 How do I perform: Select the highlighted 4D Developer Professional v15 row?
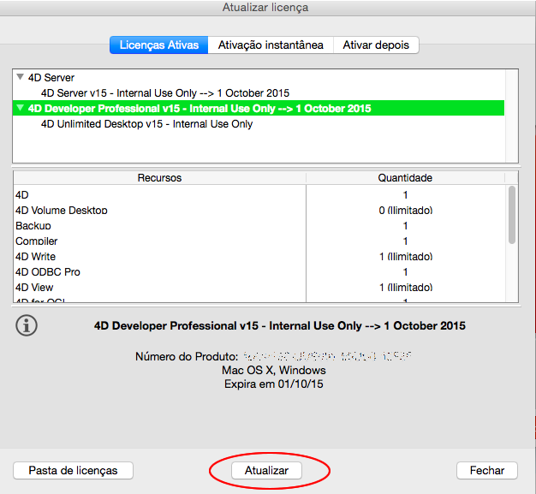(259, 108)
